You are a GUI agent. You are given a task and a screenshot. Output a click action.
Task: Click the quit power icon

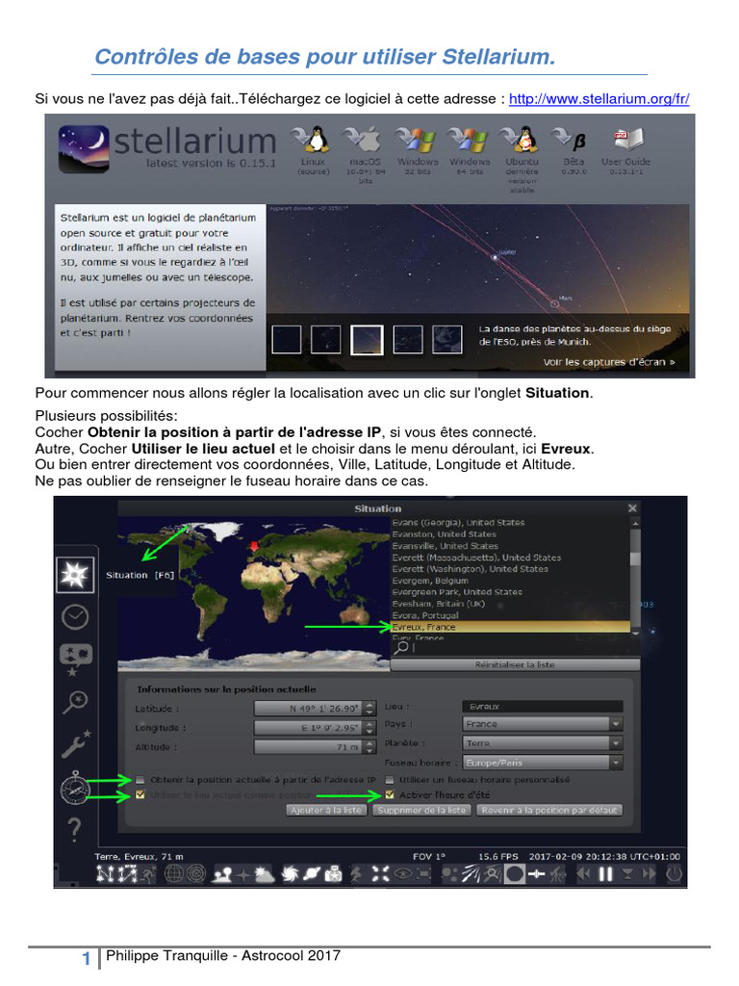pyautogui.click(x=675, y=874)
